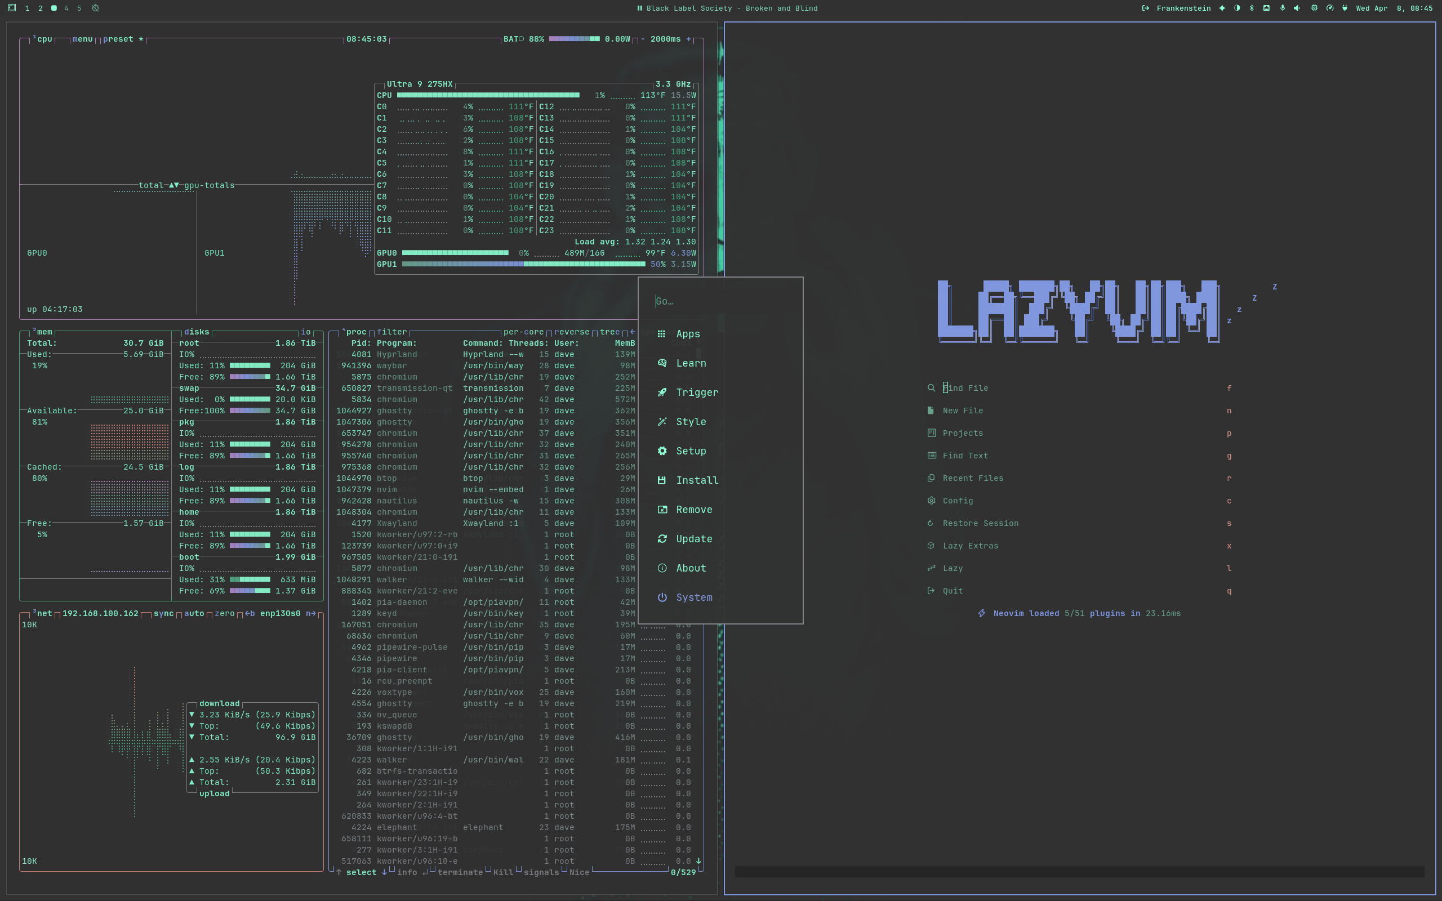Viewport: 1442px width, 901px height.
Task: Open Bluetooth settings from waybar
Action: click(x=1251, y=8)
